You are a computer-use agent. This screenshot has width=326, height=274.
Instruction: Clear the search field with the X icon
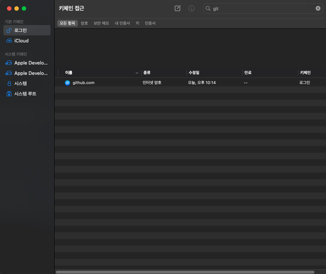click(318, 8)
